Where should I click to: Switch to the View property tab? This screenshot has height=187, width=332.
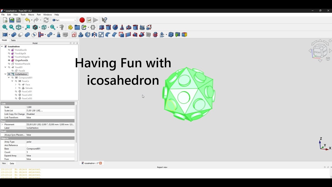coord(4,163)
